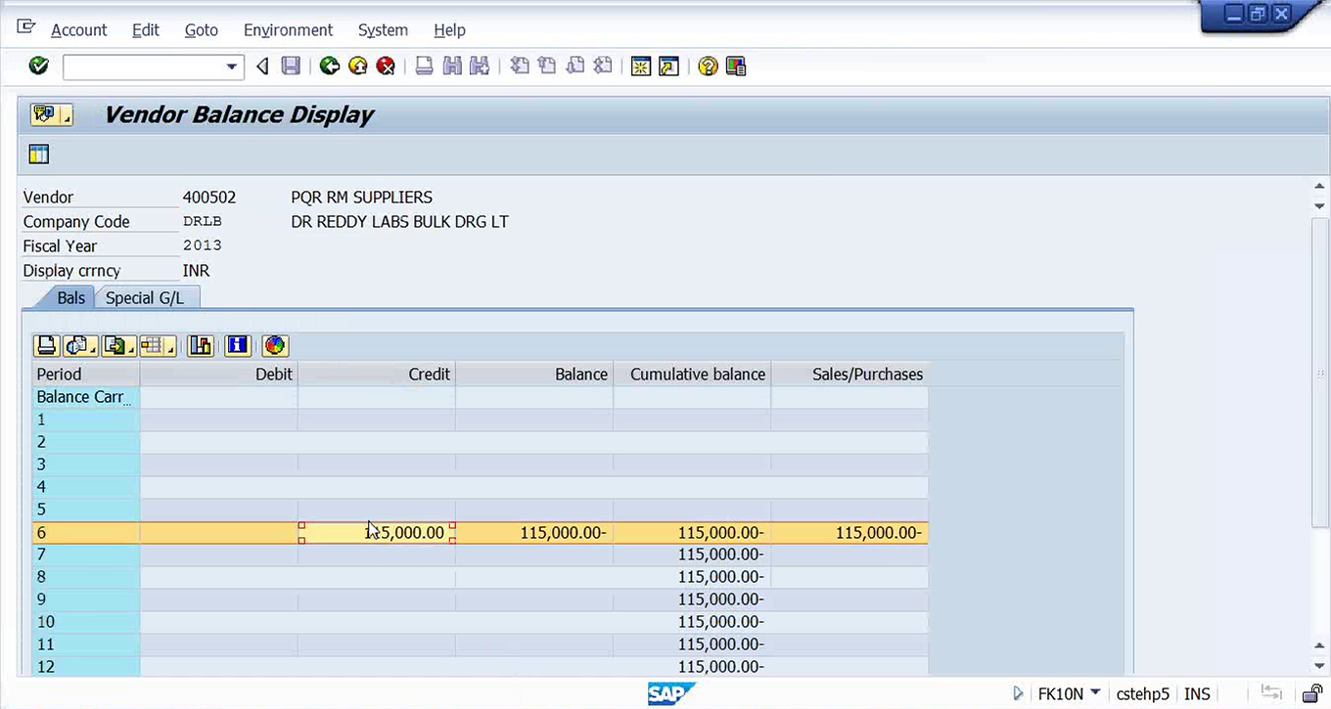1331x709 pixels.
Task: Open the Help menu
Action: click(x=450, y=30)
